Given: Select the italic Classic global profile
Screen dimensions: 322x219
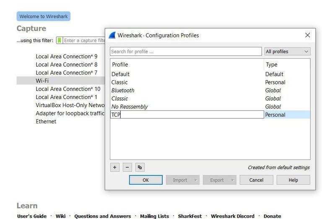Looking at the screenshot, I should 210,99.
